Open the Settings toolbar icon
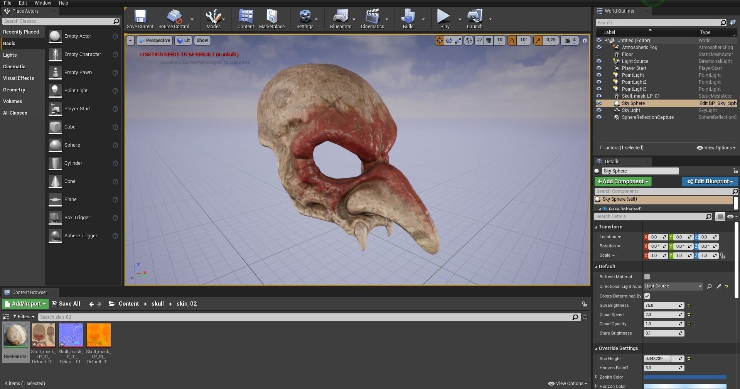 coord(305,19)
